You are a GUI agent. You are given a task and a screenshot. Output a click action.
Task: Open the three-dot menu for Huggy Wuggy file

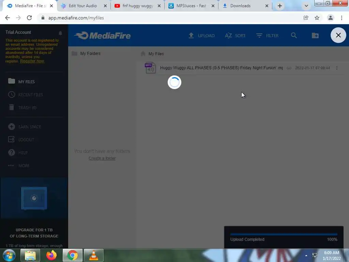tap(337, 68)
